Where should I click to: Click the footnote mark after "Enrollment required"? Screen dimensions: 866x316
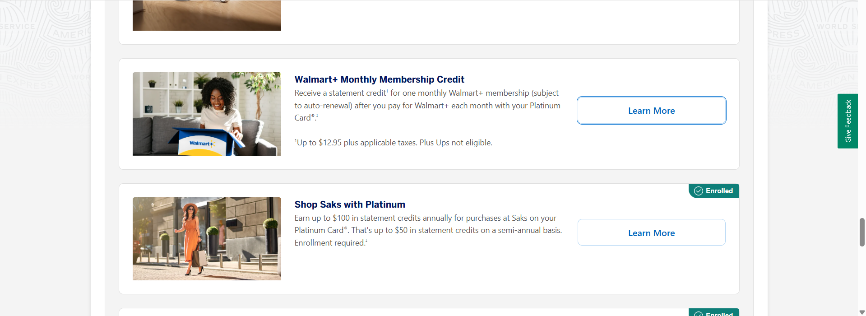(366, 240)
